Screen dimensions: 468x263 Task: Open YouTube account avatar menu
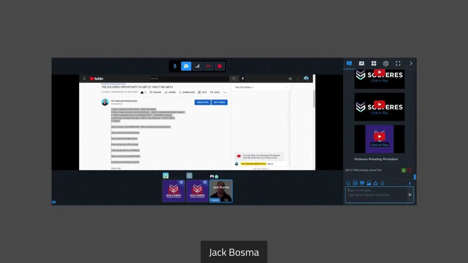(306, 79)
